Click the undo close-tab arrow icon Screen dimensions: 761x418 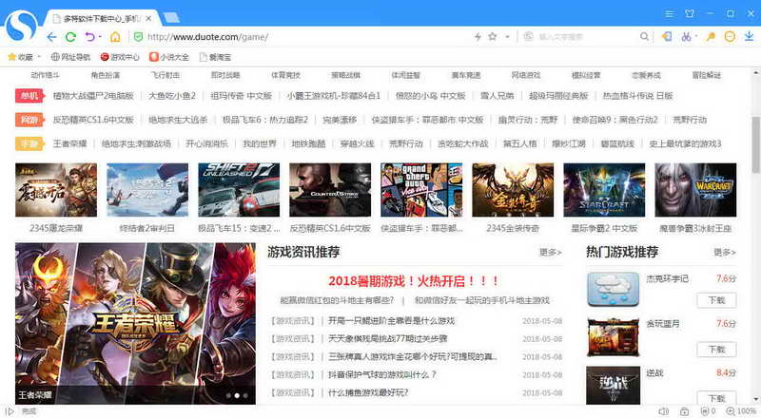pyautogui.click(x=89, y=37)
